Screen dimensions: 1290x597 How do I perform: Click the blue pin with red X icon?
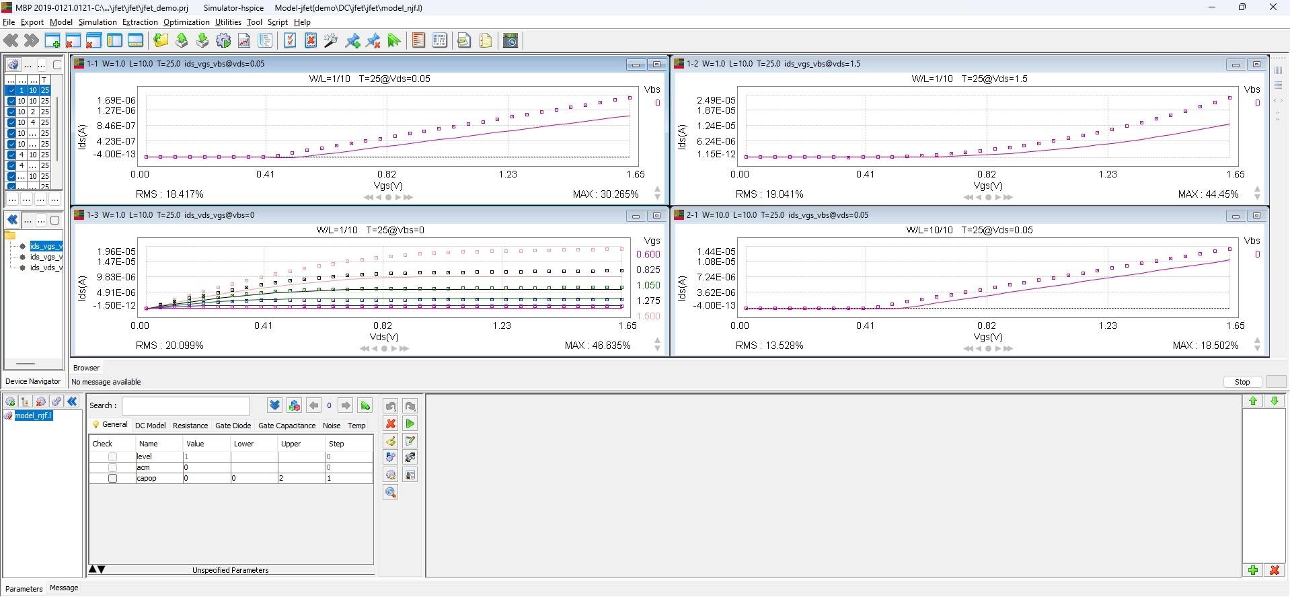[x=373, y=41]
